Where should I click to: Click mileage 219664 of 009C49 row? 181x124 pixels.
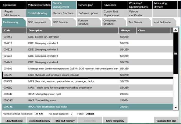pyautogui.click(x=124, y=94)
